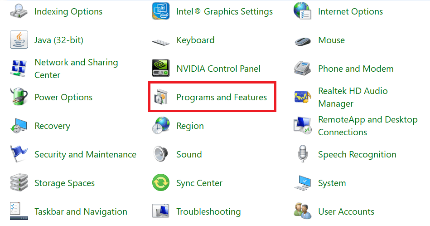Open the Keyboard settings link

[195, 40]
